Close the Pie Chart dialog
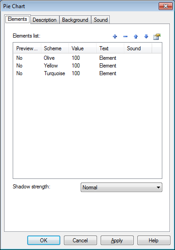This screenshot has height=250, width=175. coord(166,6)
